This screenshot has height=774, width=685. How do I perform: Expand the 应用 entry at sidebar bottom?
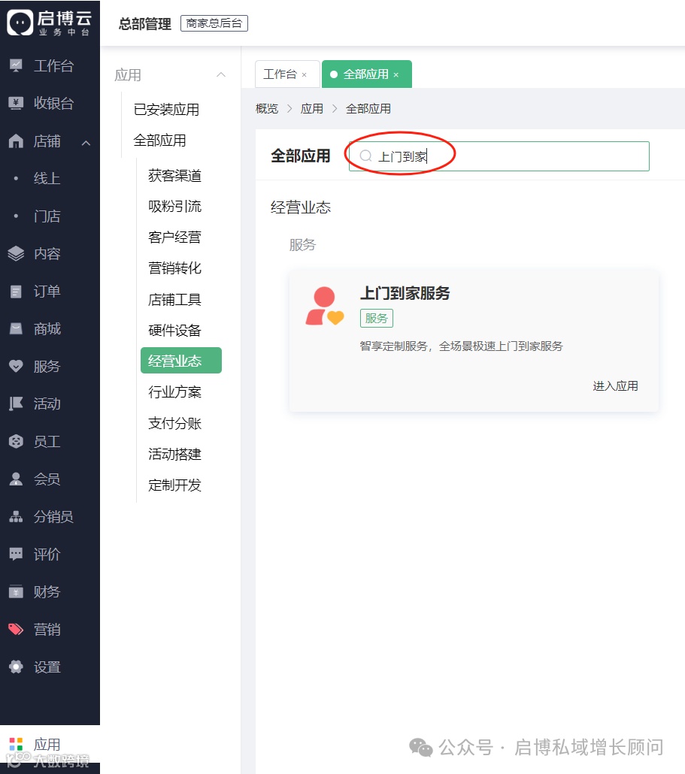[35, 743]
